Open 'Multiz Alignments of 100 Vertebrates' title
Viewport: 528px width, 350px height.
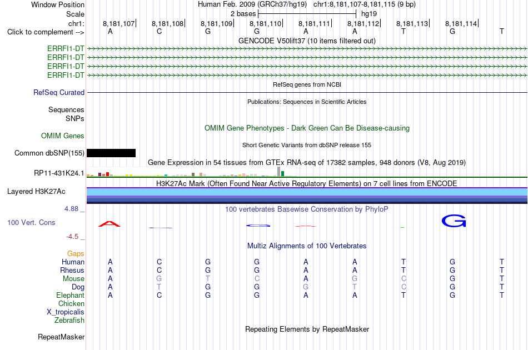(307, 246)
